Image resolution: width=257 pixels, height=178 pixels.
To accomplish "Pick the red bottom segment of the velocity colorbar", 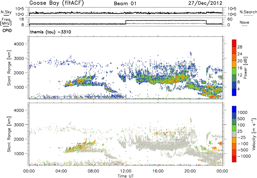I will [234, 159].
